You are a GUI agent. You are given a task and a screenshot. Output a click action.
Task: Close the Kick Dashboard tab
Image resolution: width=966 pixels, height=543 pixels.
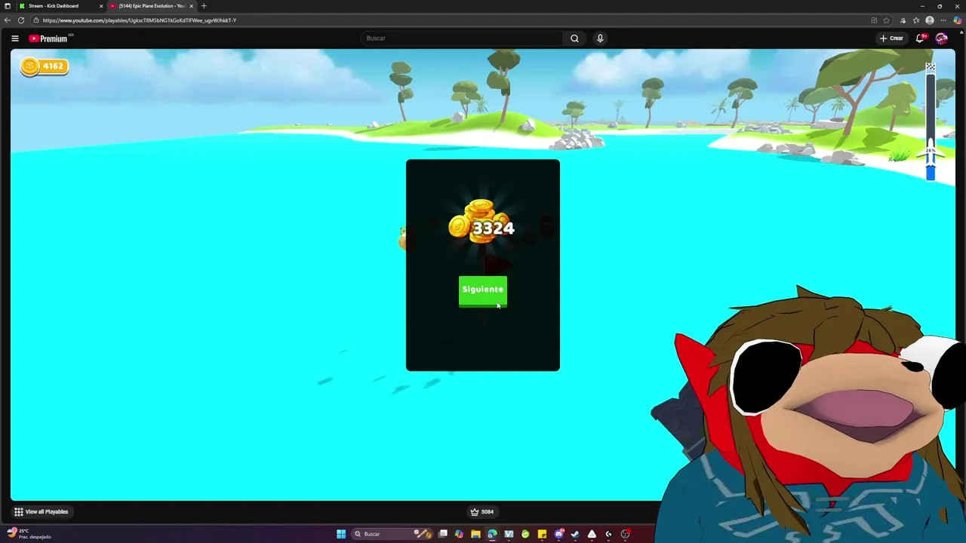coord(101,6)
